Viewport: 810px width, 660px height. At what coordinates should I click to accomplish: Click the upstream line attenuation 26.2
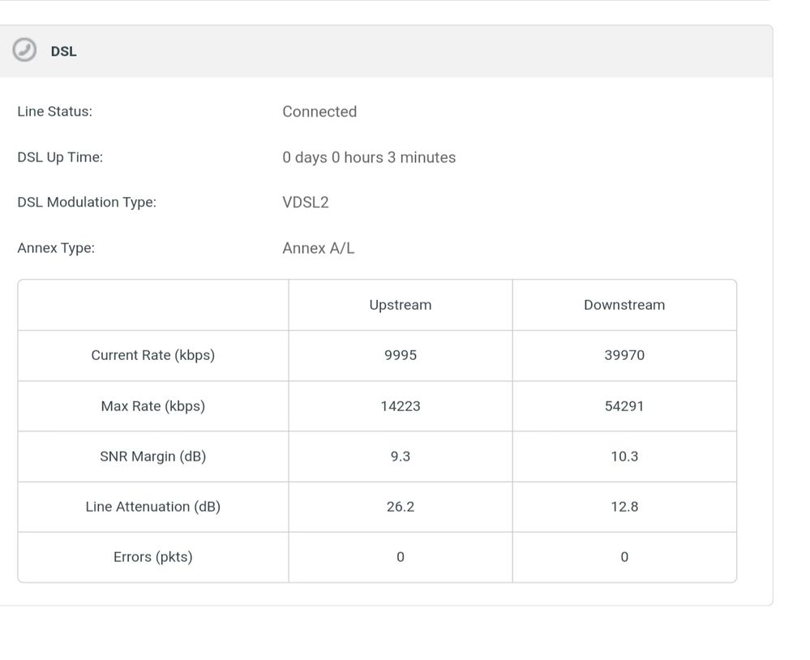[401, 507]
